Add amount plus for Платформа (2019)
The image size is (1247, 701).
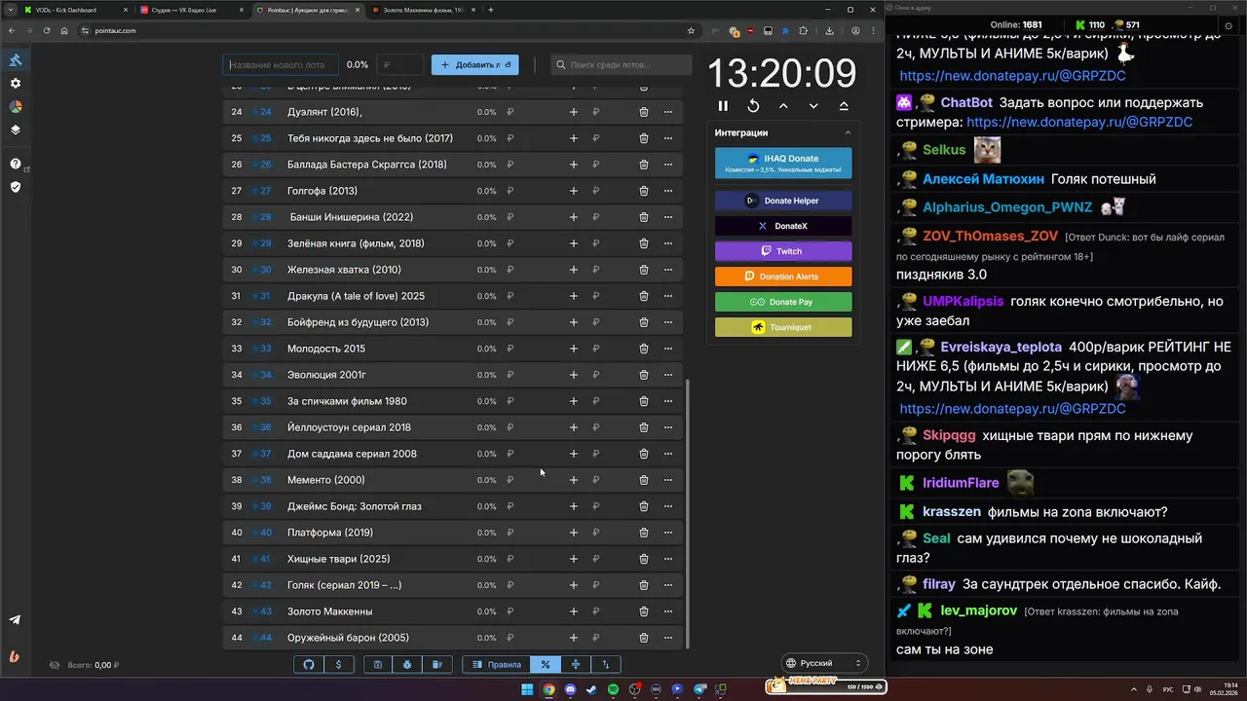[574, 533]
